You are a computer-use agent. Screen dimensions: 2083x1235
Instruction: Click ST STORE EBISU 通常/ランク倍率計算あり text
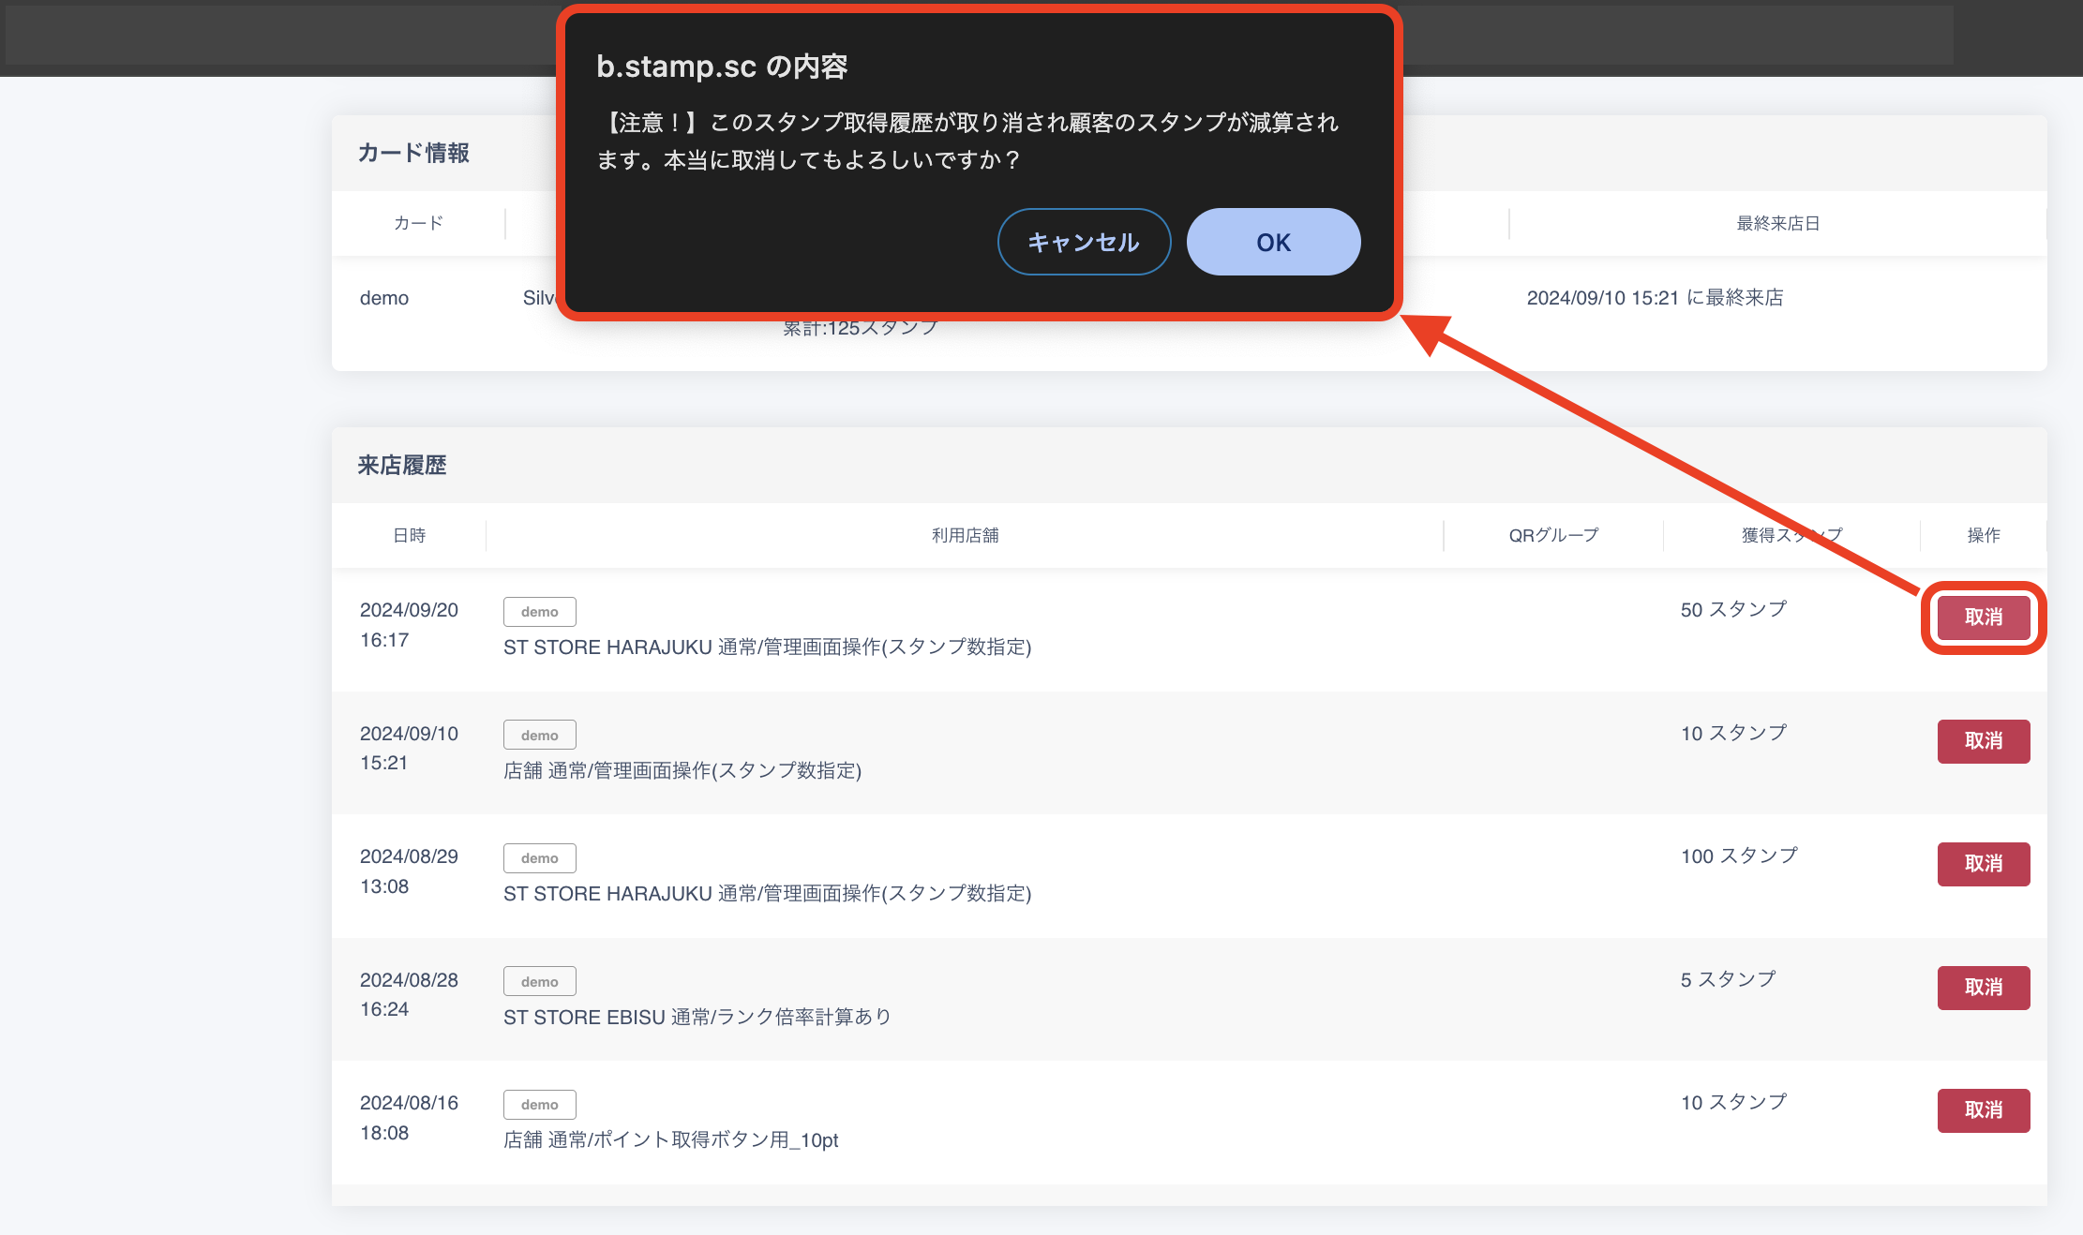697,1018
